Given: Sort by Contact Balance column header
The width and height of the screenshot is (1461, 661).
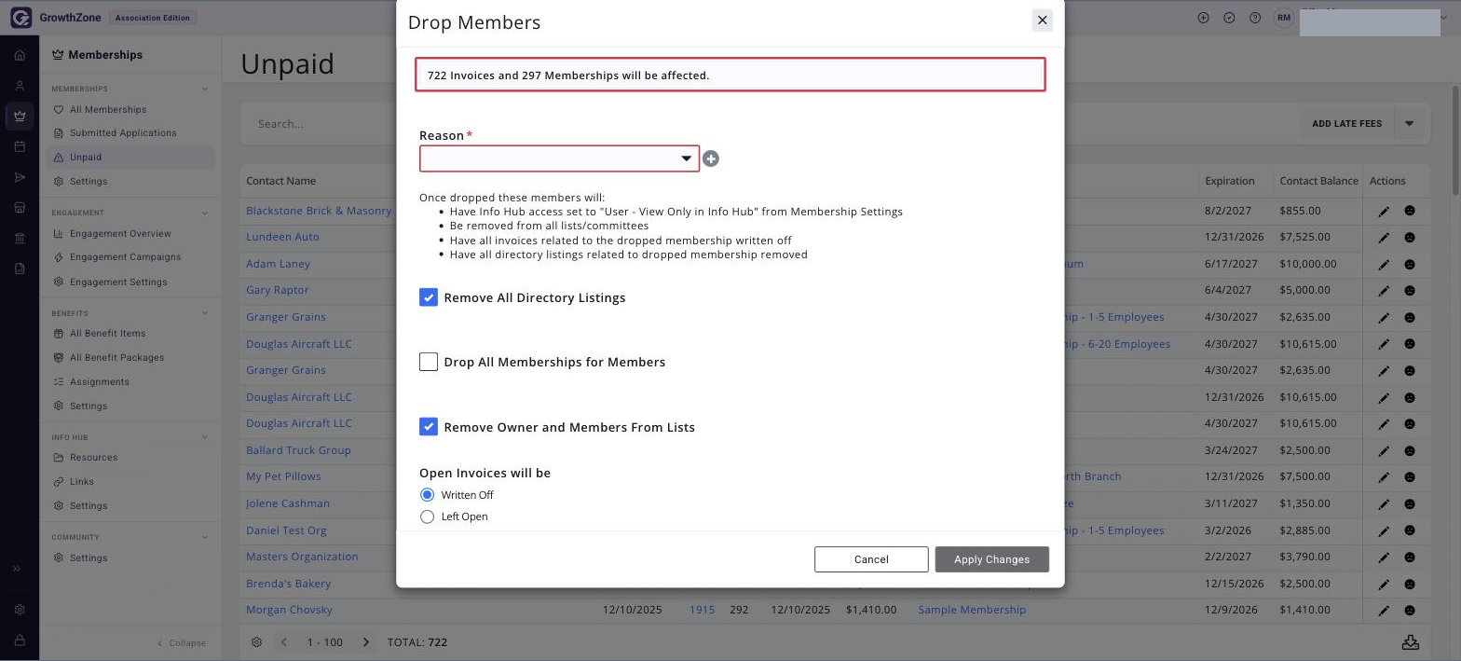Looking at the screenshot, I should click(1318, 181).
